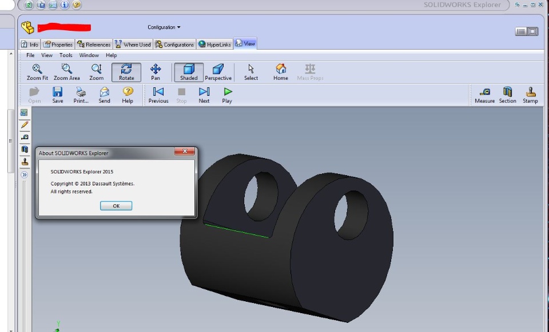This screenshot has height=332, width=549.
Task: Select the pencil markup tool in sidebar
Action: tap(25, 124)
